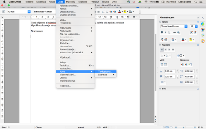The width and height of the screenshot is (206, 129).
Task: Open the Times New Roman sidebar font dropdown
Action: pyautogui.click(x=186, y=26)
